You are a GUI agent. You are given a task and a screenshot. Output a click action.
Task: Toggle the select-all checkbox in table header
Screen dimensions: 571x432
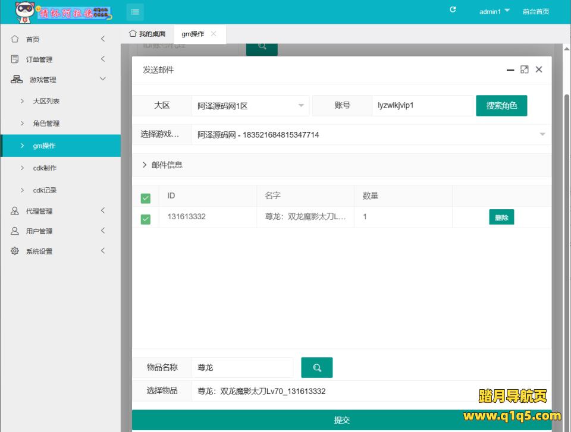(146, 198)
